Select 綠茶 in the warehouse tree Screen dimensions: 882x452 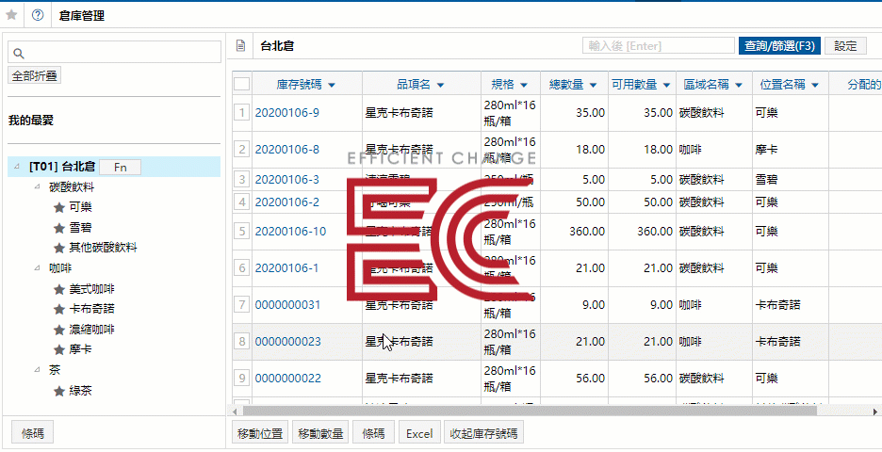80,392
